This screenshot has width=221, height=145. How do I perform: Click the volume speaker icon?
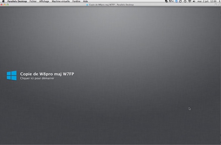194,1
